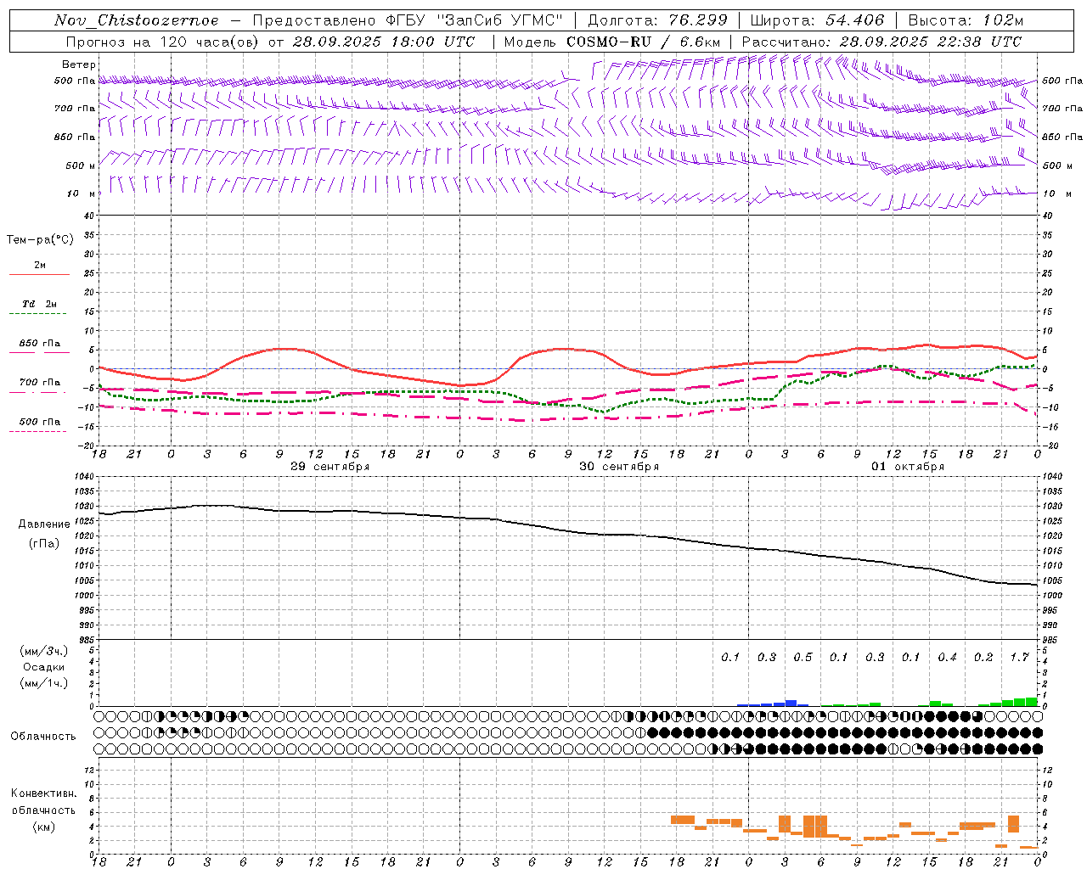Click 'Рассчитано: 28.09.2025 22:38 UTC' text

pos(881,42)
